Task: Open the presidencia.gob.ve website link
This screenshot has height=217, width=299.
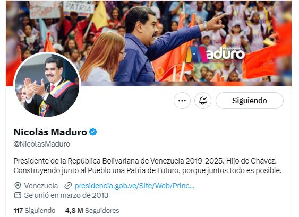Action: [x=134, y=186]
